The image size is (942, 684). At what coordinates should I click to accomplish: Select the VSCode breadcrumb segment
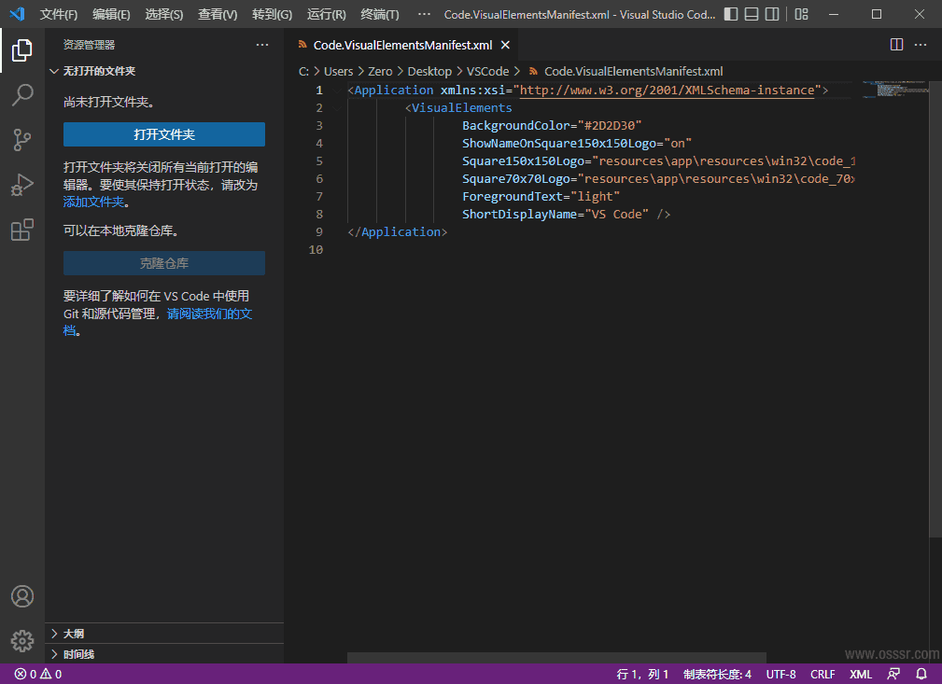[487, 72]
